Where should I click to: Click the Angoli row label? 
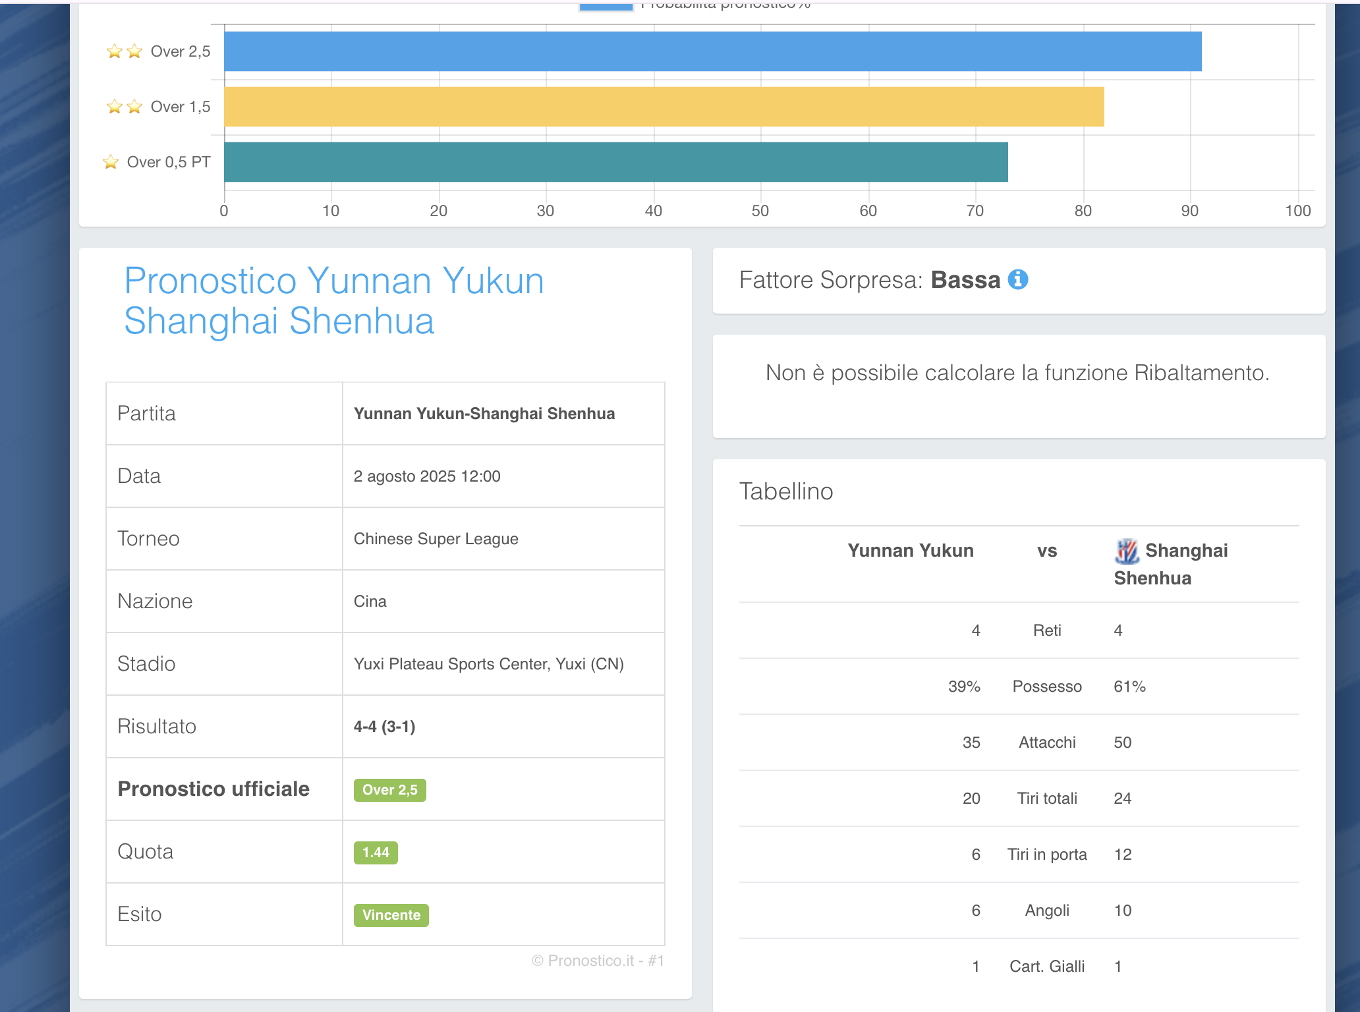(1047, 911)
